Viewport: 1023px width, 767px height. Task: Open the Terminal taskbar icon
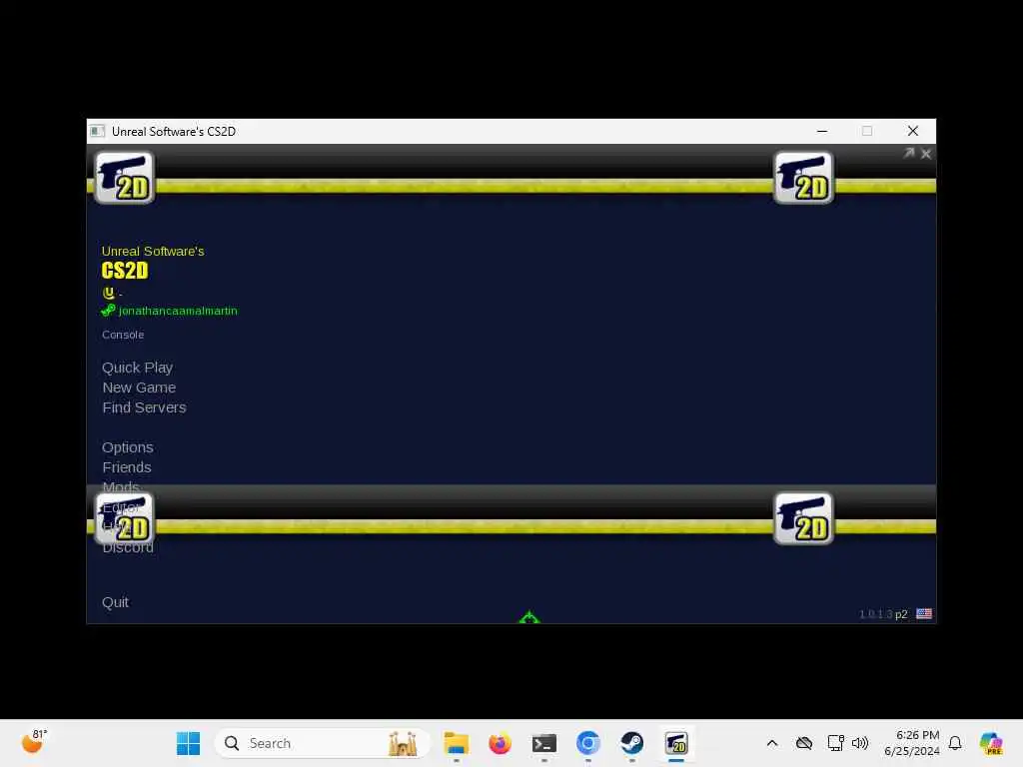click(544, 743)
